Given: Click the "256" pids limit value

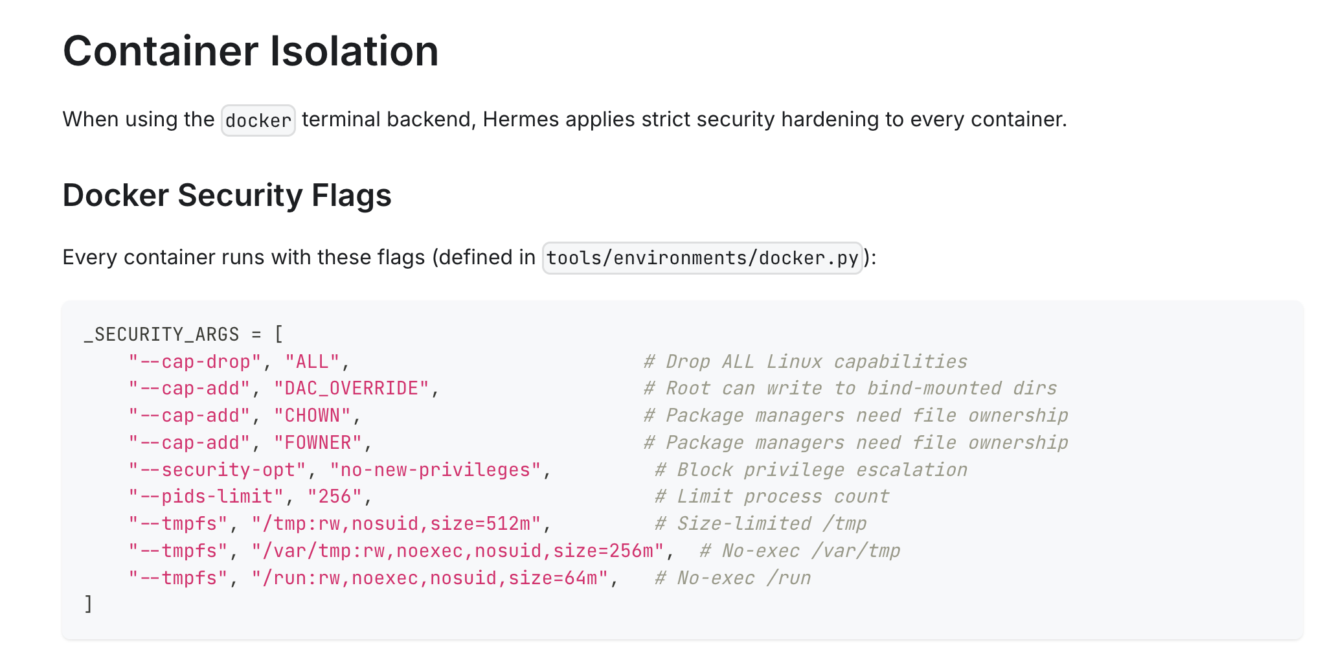Looking at the screenshot, I should coord(334,496).
